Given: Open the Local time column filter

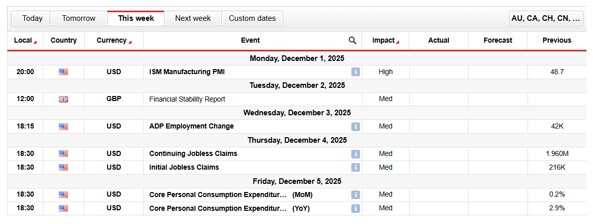Looking at the screenshot, I should coord(25,41).
